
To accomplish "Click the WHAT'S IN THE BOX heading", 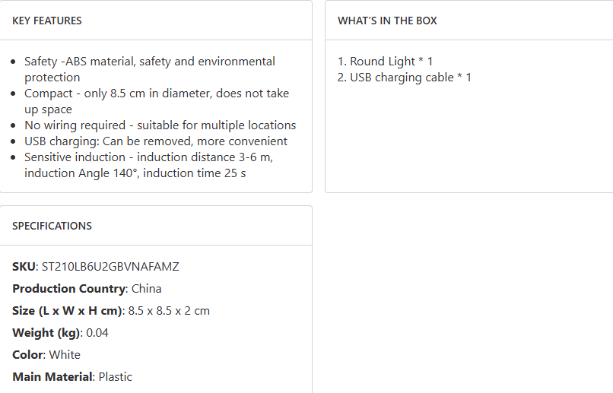I will coord(387,21).
